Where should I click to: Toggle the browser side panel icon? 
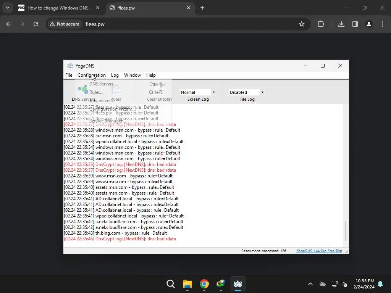pyautogui.click(x=355, y=24)
